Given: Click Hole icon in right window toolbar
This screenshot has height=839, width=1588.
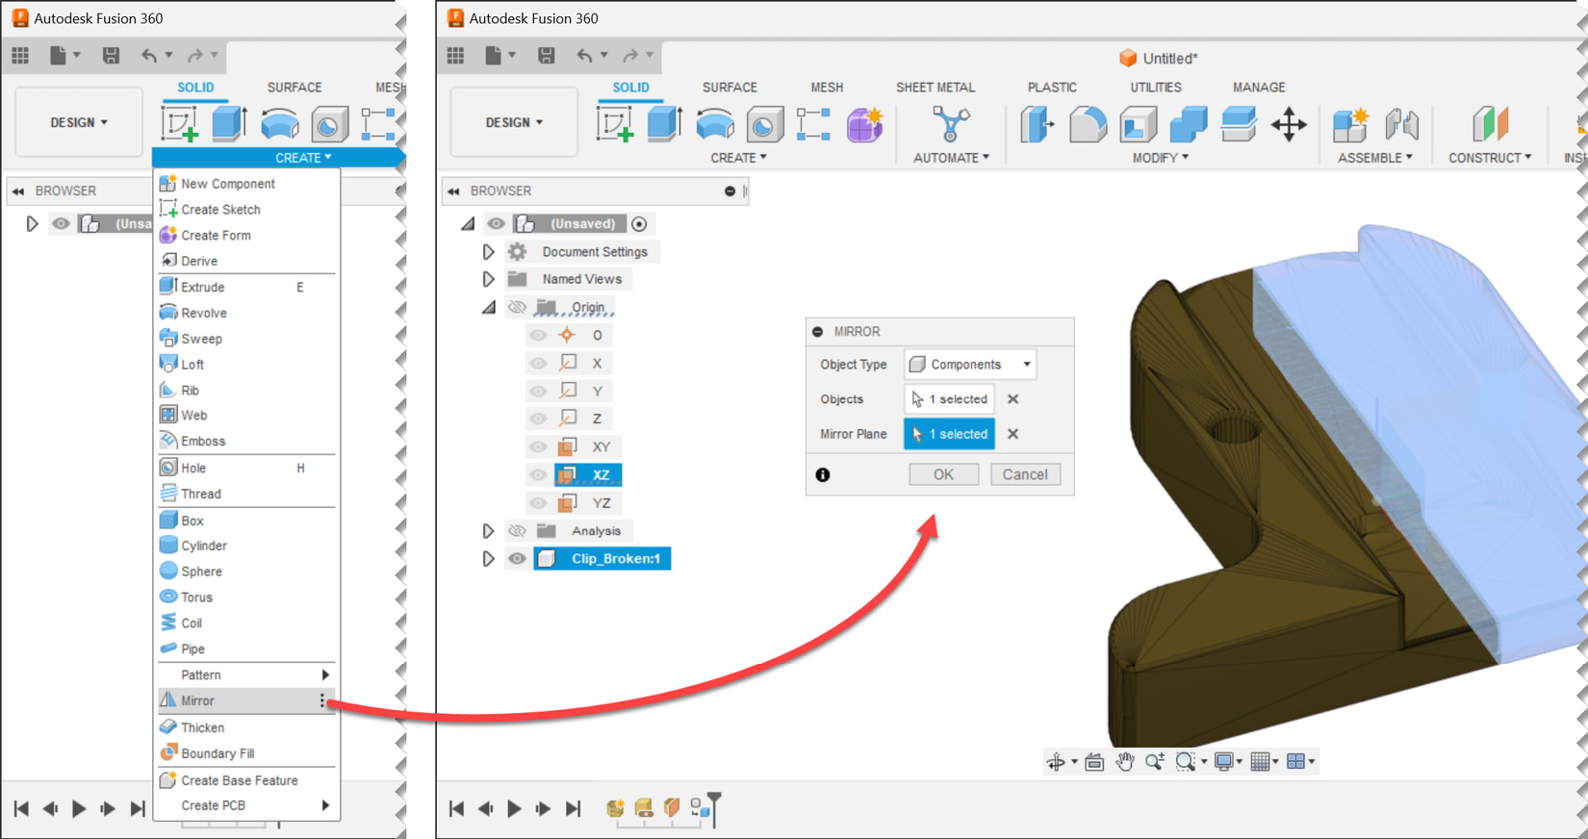Looking at the screenshot, I should point(764,124).
